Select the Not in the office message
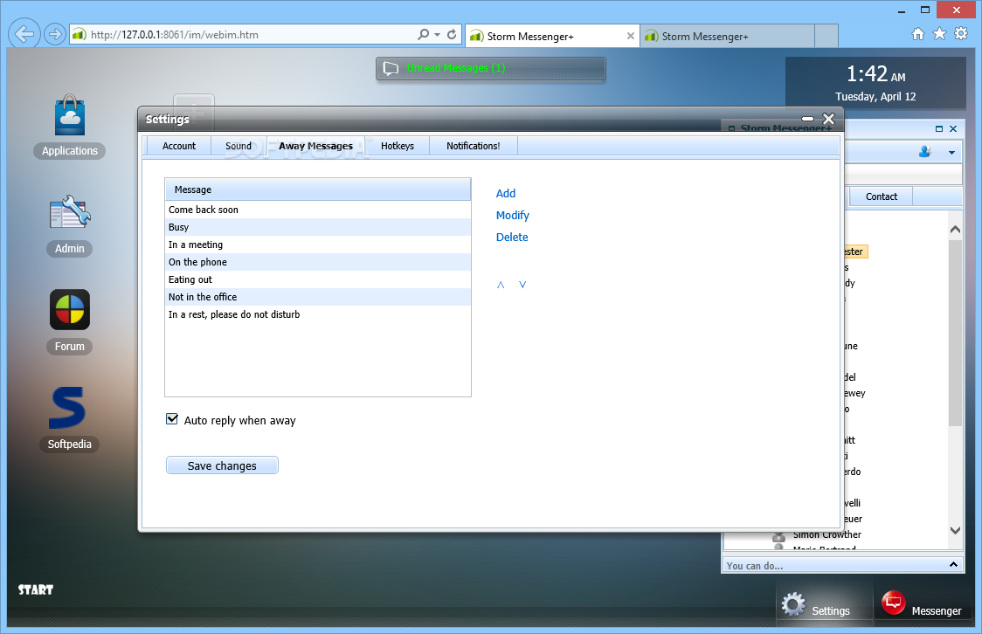 (317, 297)
